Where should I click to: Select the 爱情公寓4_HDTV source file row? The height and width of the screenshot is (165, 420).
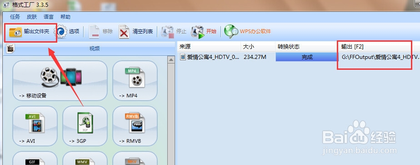(x=210, y=57)
